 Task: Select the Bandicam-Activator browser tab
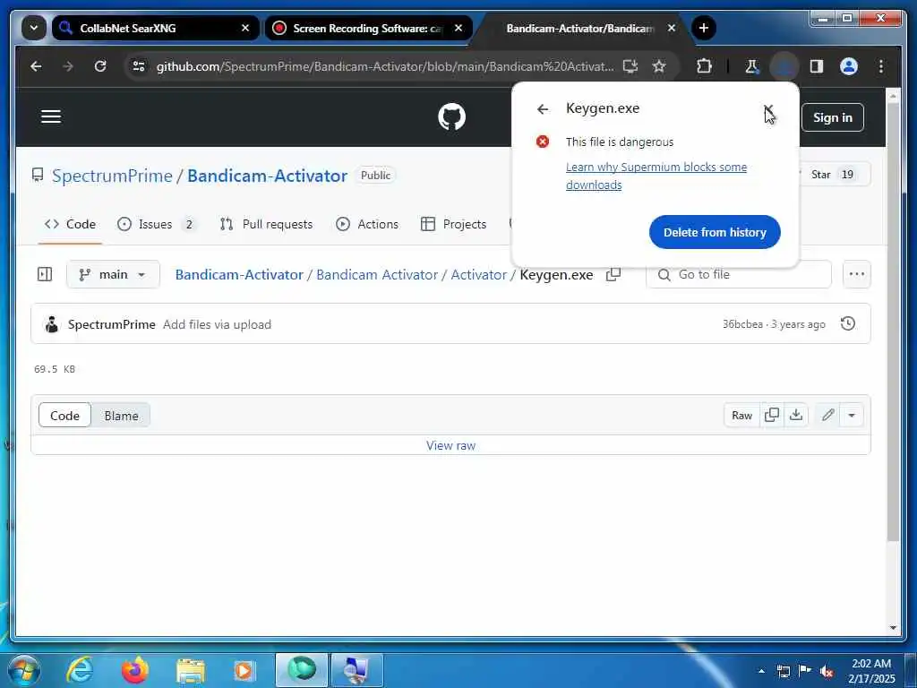coord(579,28)
